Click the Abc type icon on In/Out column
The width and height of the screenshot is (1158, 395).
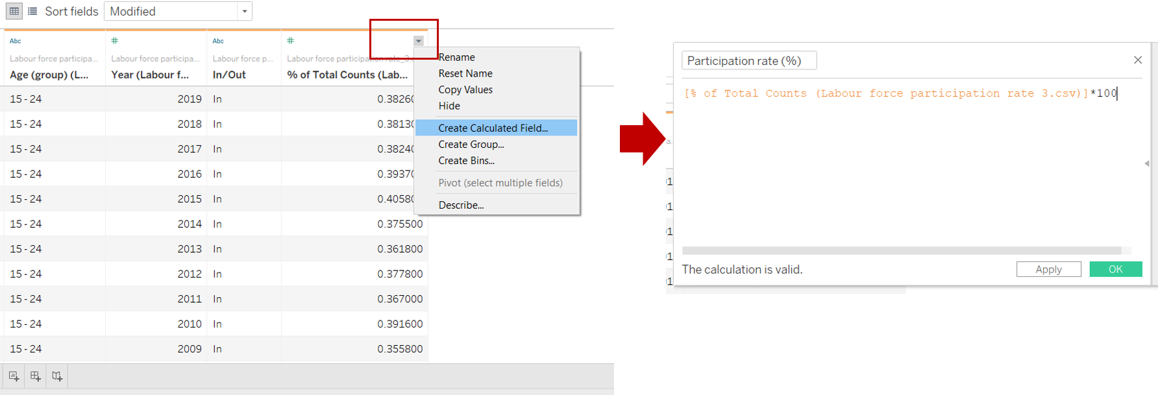(x=218, y=41)
